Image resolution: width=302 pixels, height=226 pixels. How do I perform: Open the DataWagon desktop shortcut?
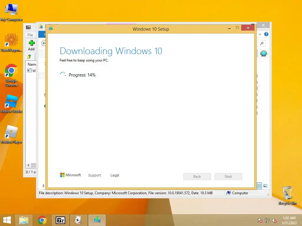pos(12,42)
